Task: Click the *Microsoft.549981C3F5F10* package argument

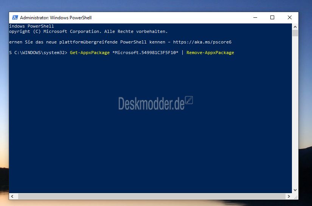Action: [145, 53]
